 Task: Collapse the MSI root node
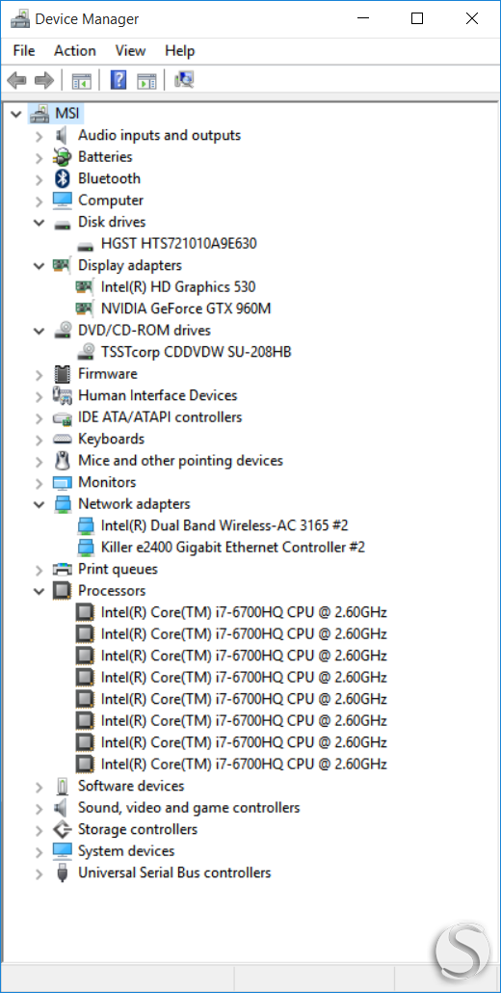tap(16, 114)
